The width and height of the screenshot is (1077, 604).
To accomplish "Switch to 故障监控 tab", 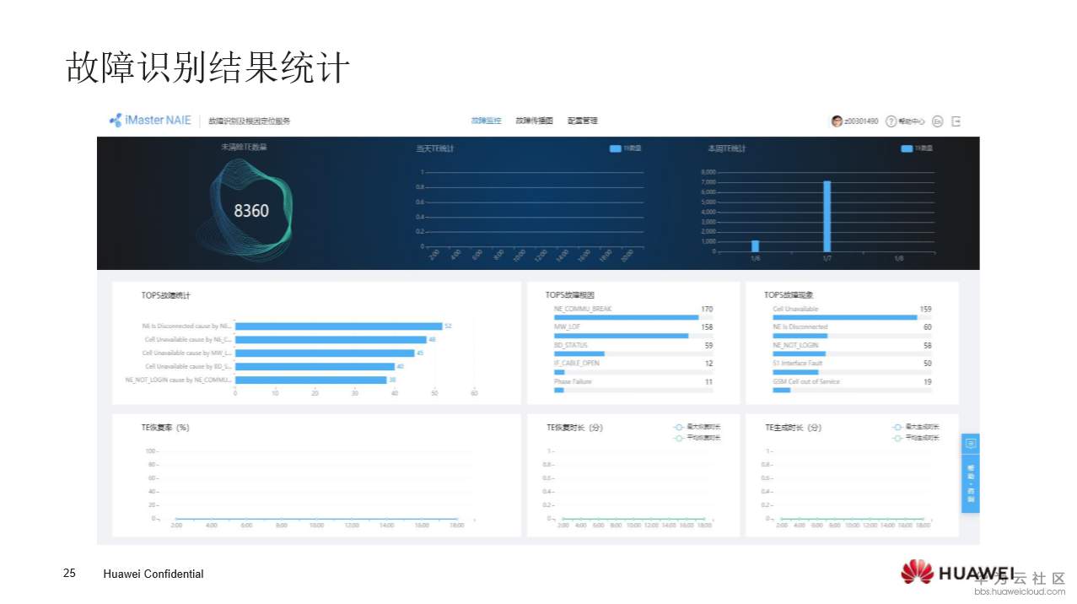I will tap(486, 121).
